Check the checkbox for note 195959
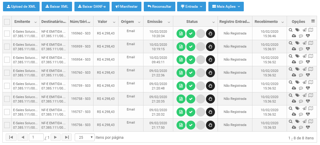 7,47
